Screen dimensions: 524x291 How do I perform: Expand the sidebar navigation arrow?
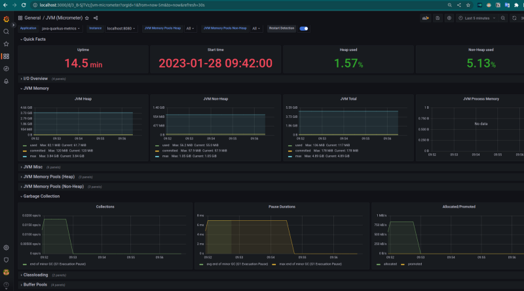pyautogui.click(x=13, y=25)
